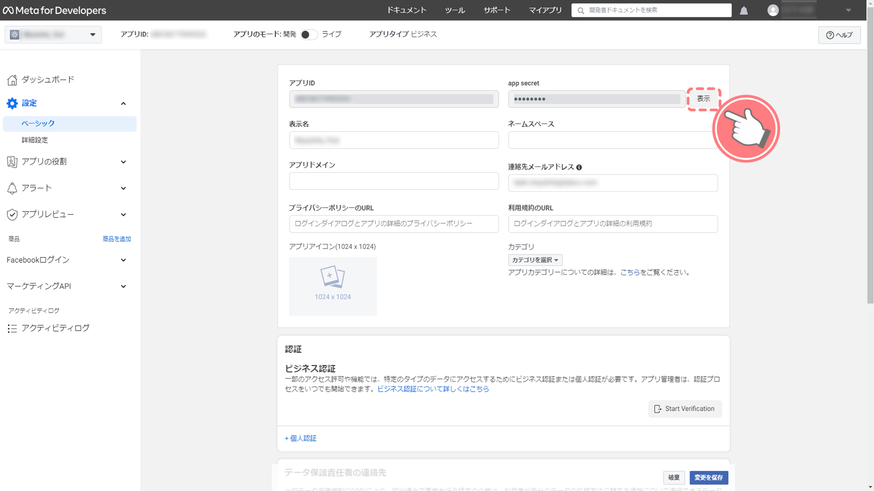Click the 破棄 button
Image resolution: width=874 pixels, height=491 pixels.
(674, 478)
